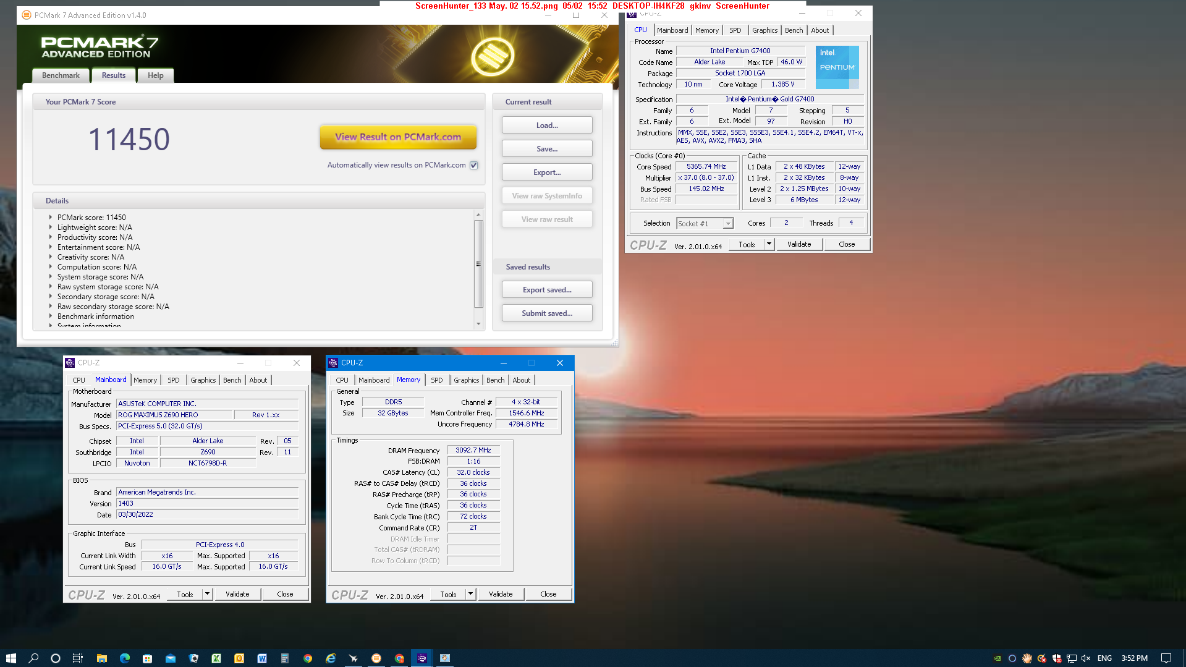Open Tools dropdown arrow in CPU window
Image resolution: width=1186 pixels, height=667 pixels.
click(x=769, y=244)
